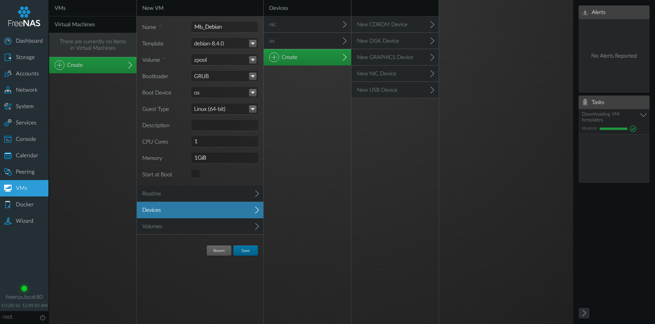Click the power logout icon
Image resolution: width=655 pixels, height=324 pixels.
click(43, 318)
